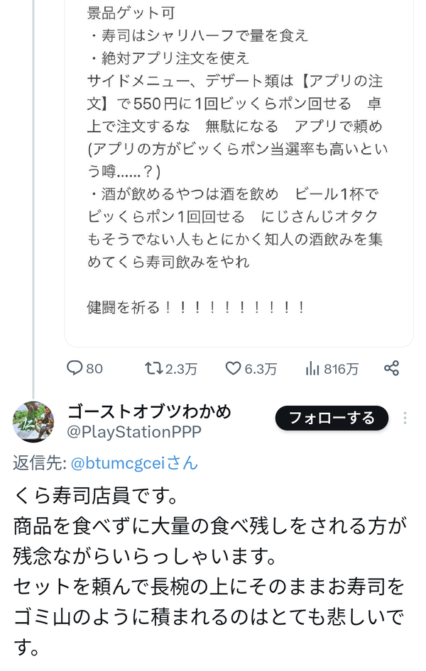Like the post with the heart icon
Viewport: 426px width, 671px height.
tap(234, 368)
